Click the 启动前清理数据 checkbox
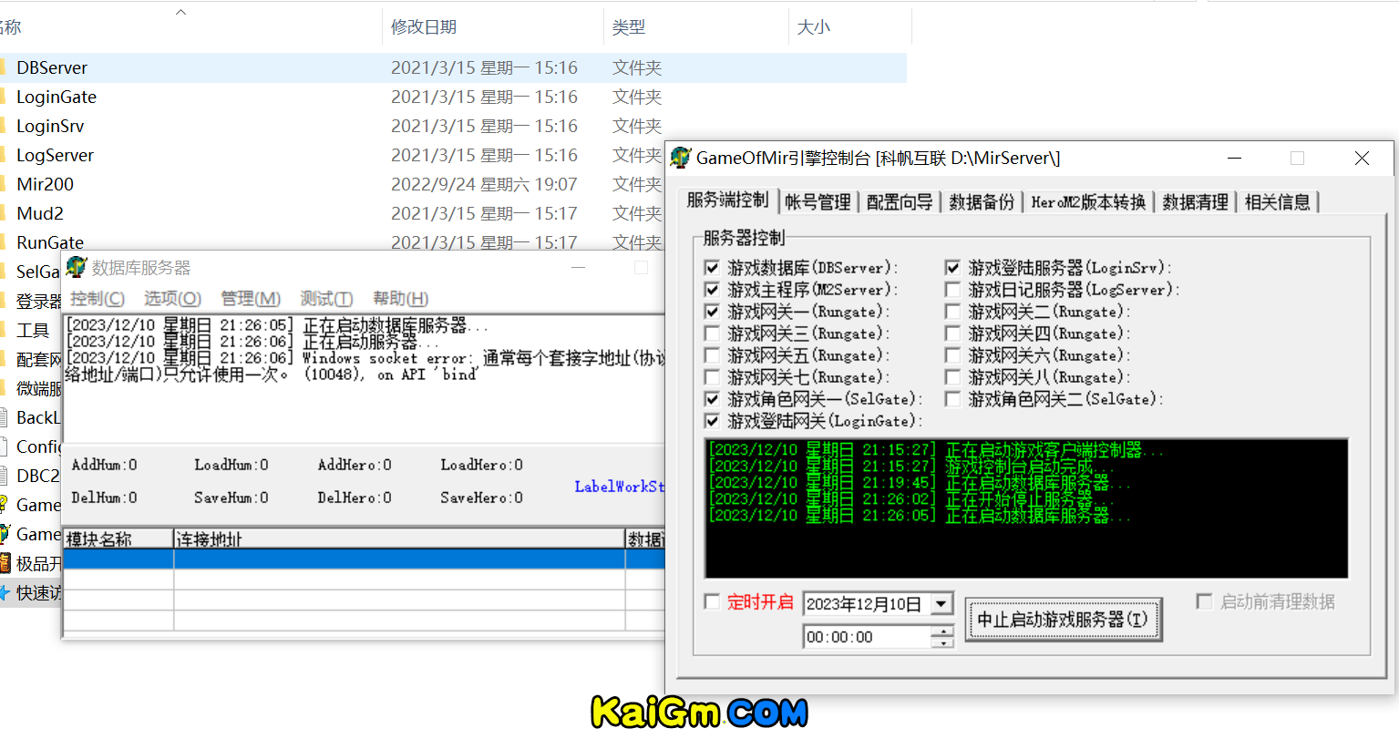Screen dimensions: 1399x749 point(1204,601)
